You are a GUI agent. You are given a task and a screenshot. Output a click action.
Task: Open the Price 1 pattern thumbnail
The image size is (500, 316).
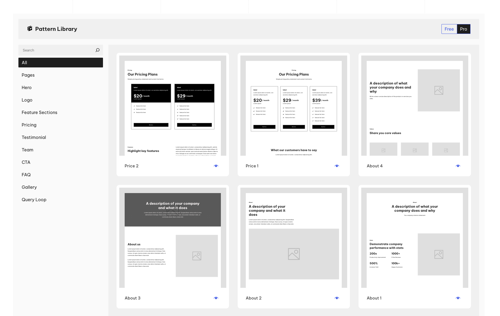[x=293, y=106]
